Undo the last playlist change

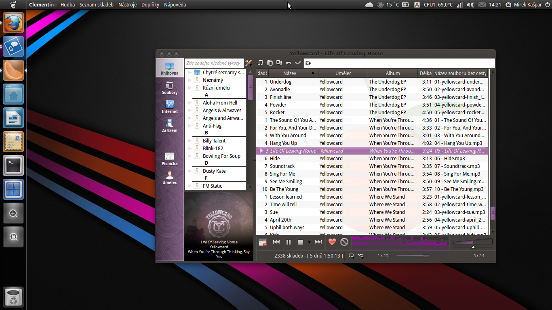pyautogui.click(x=289, y=63)
